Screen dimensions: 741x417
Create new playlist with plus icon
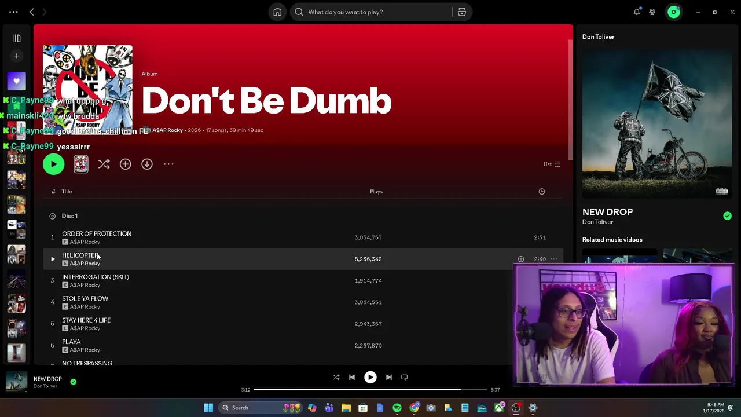coord(16,56)
